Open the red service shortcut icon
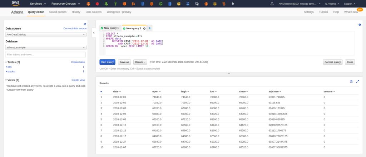This screenshot has height=157, width=366. click(x=97, y=4)
